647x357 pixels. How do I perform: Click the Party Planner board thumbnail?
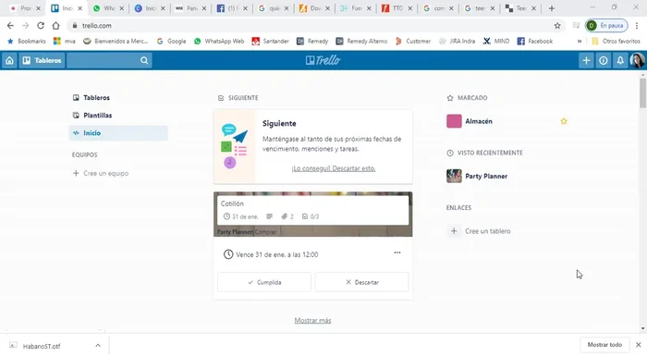point(454,177)
